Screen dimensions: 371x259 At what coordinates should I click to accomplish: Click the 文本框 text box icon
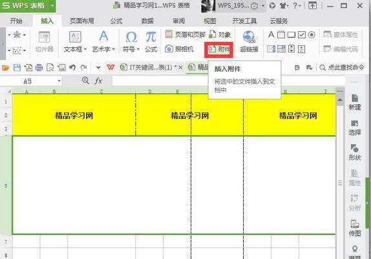75,37
